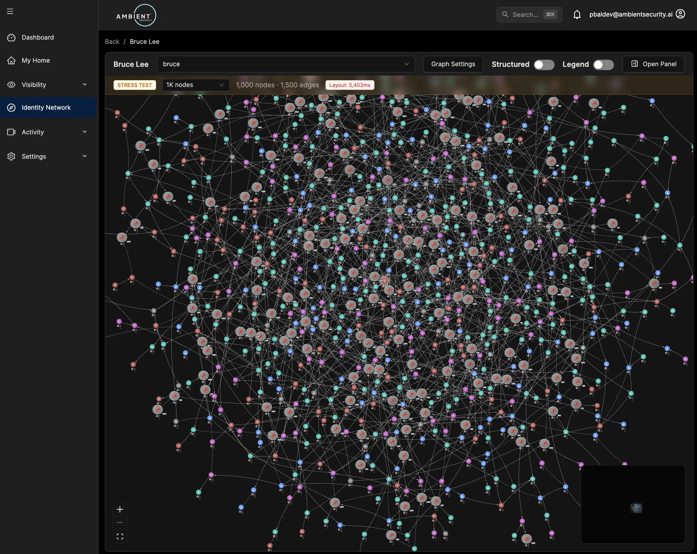
Task: Click the Dashboard gauge icon
Action: (11, 38)
